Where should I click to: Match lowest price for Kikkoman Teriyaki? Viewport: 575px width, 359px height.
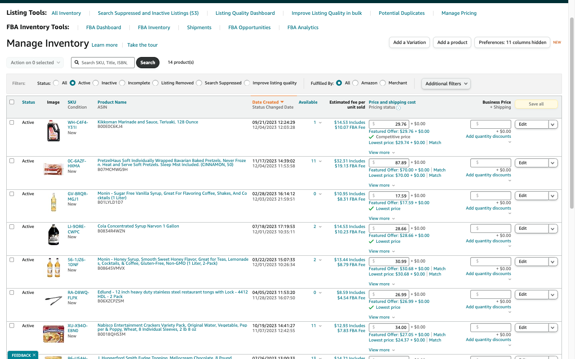[435, 143]
